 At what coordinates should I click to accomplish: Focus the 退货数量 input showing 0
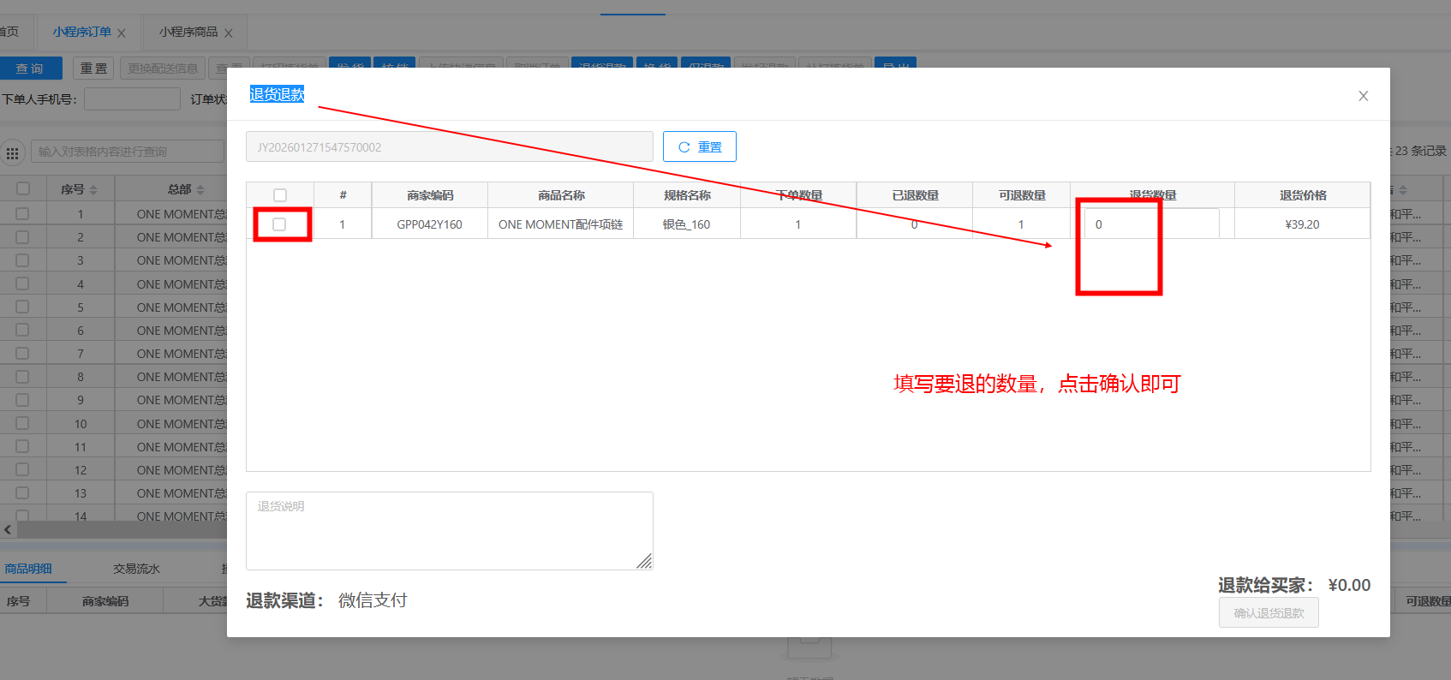[x=1150, y=224]
